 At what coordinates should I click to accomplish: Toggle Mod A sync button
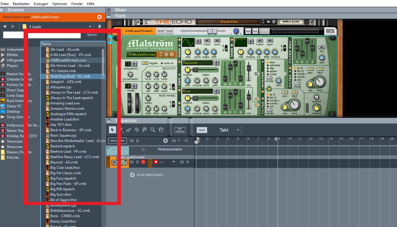(x=217, y=40)
